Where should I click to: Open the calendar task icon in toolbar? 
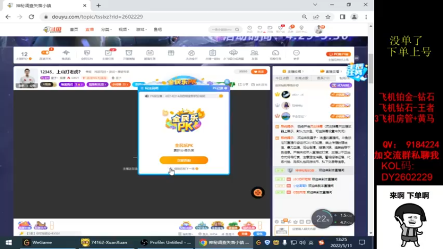point(150,53)
